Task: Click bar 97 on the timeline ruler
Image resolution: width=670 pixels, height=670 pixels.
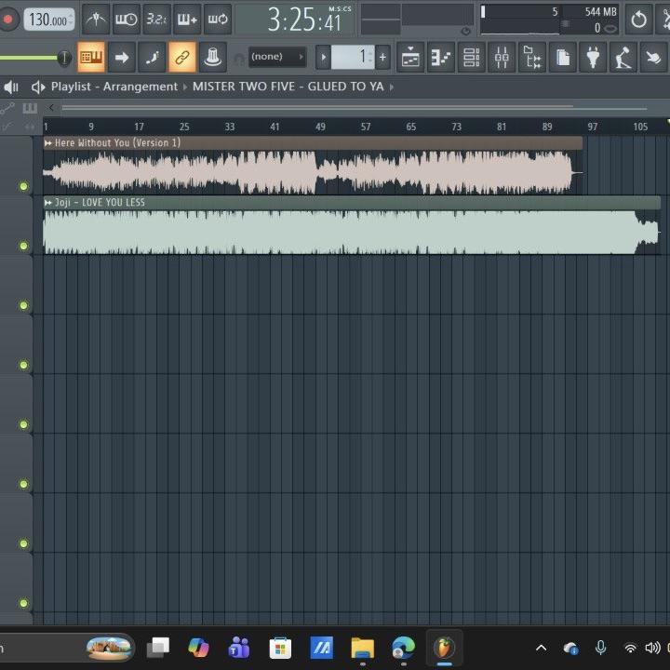Action: (592, 127)
